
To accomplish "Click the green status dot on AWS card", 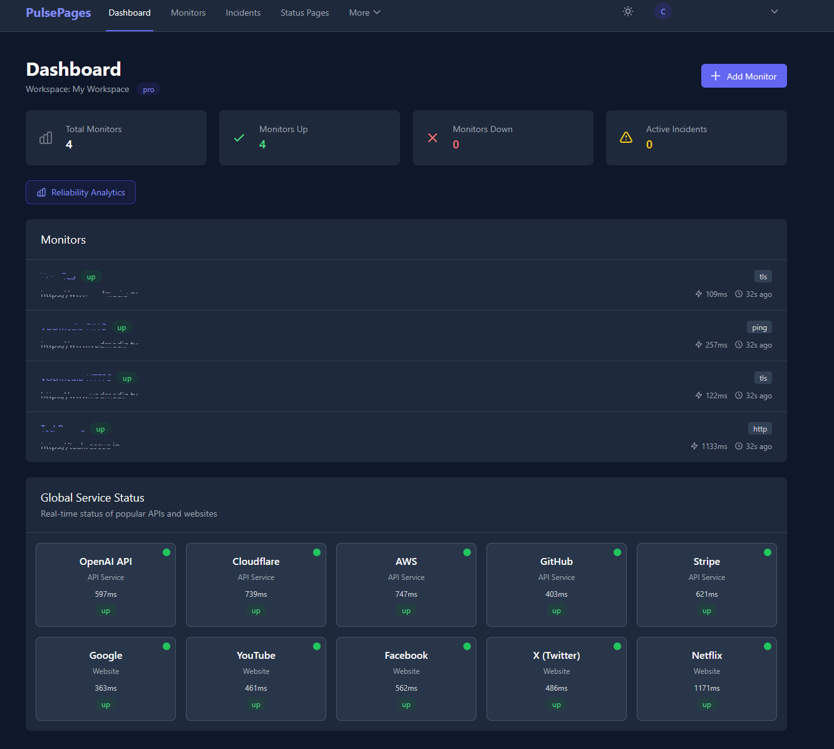I will point(467,552).
